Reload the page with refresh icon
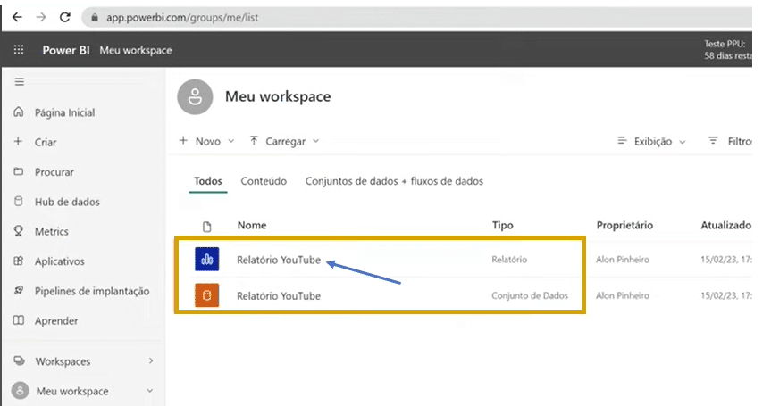Screen dimensions: 771x406 click(65, 17)
